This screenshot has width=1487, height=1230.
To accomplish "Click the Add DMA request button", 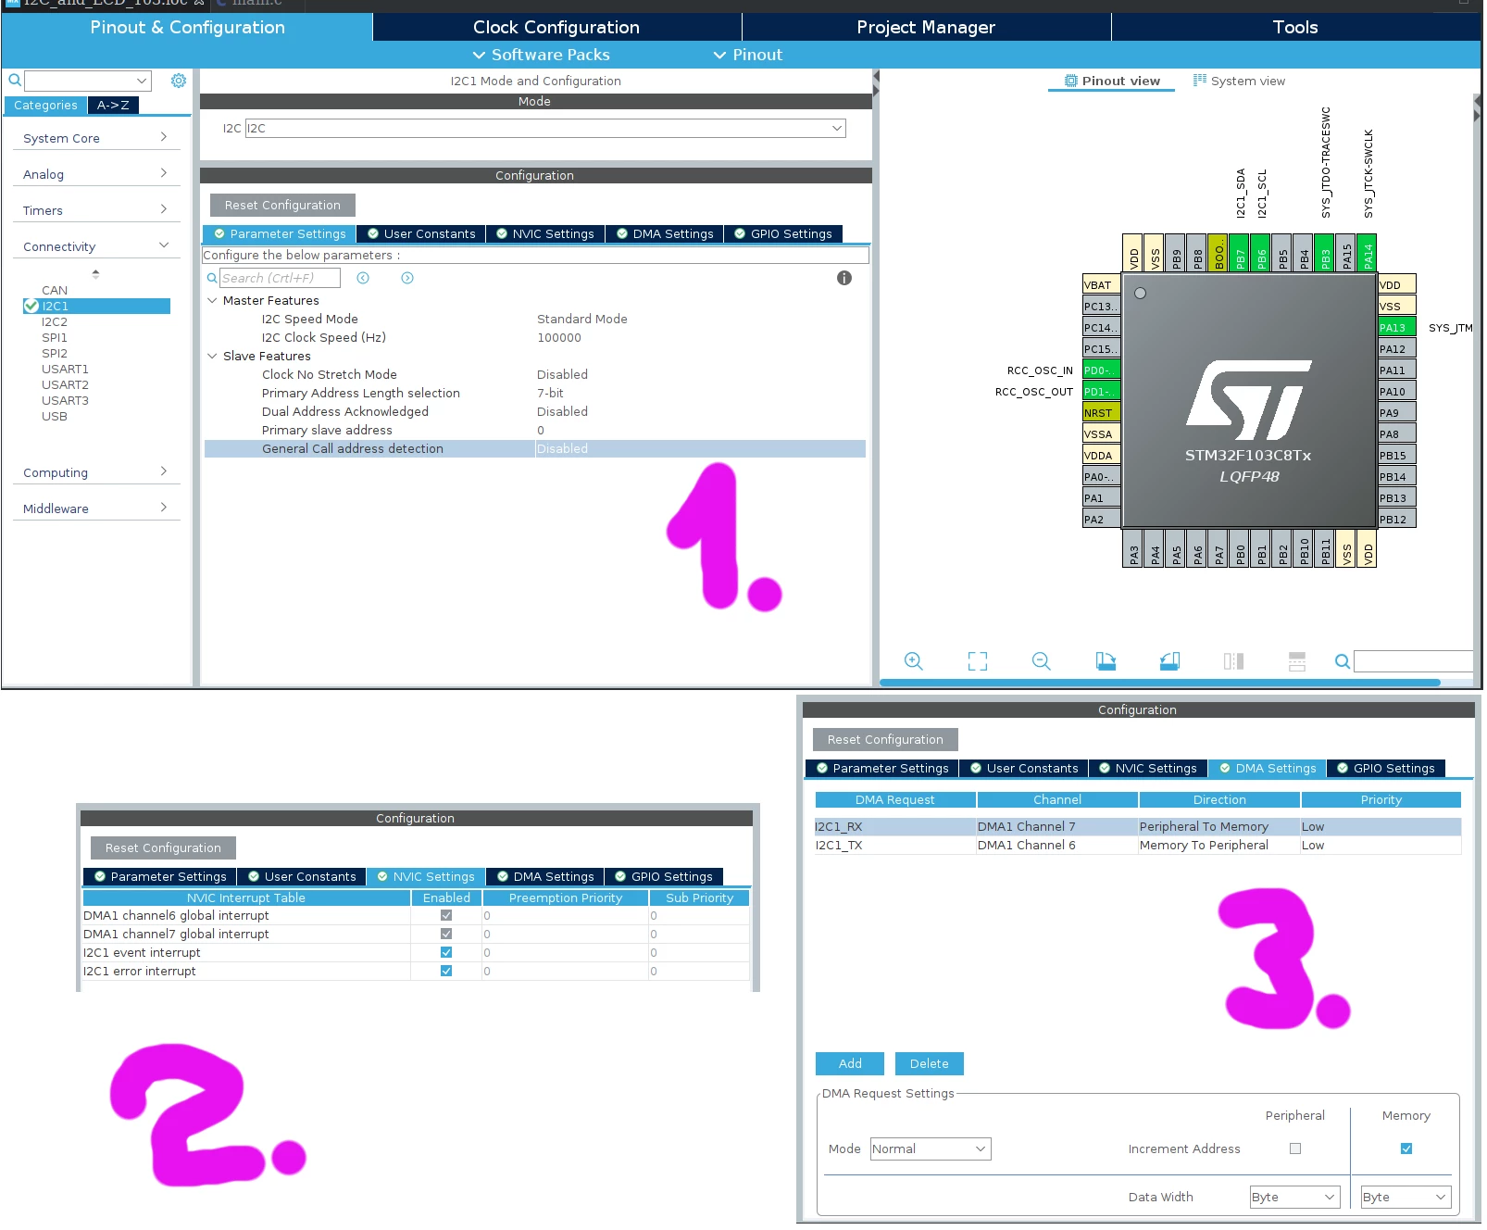I will (x=850, y=1063).
